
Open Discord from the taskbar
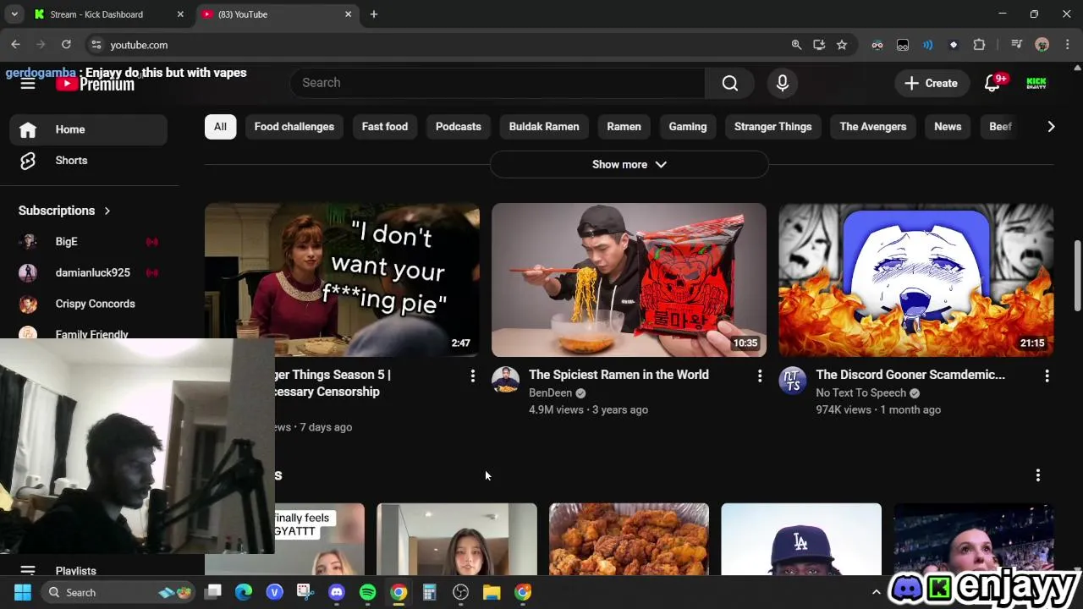tap(337, 593)
